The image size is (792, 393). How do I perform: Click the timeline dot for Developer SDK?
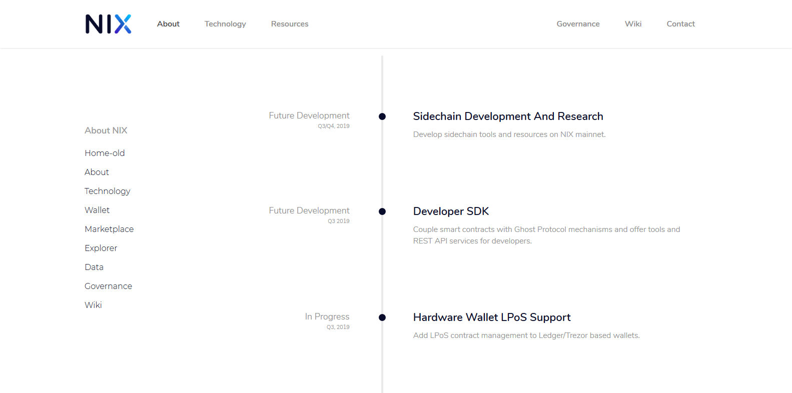[x=382, y=211]
